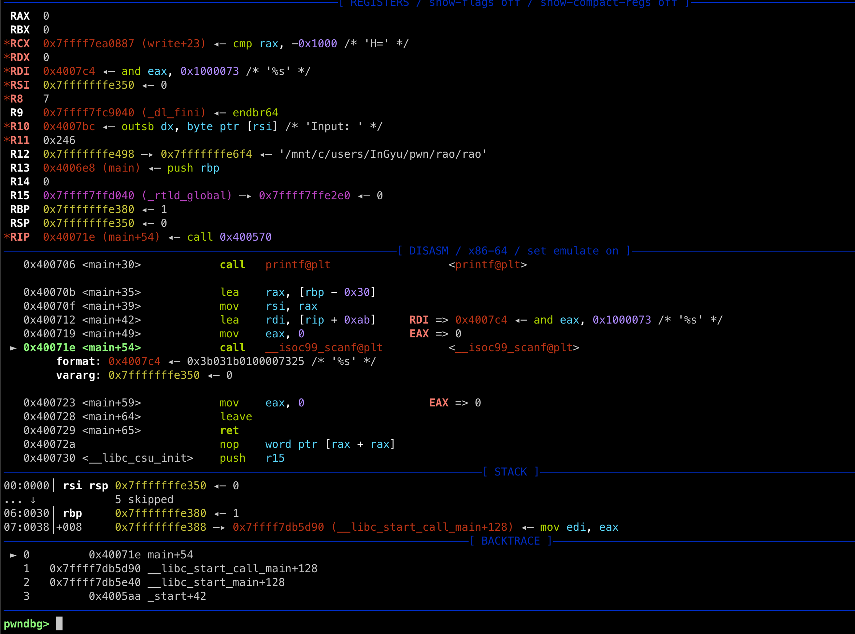Click the pwndbg prompt input cursor

pos(59,623)
